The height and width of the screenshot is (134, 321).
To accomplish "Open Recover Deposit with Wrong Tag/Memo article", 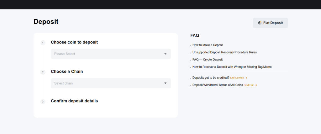I will coord(232,67).
